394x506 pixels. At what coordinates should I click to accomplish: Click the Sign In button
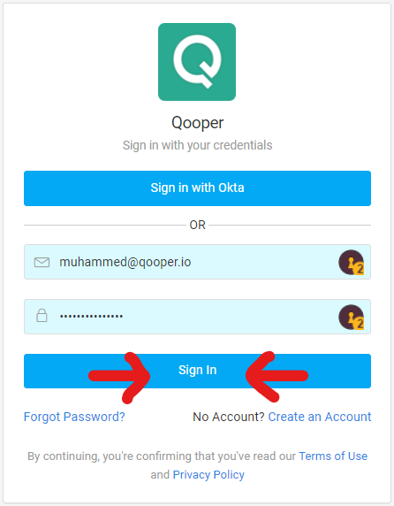(197, 371)
